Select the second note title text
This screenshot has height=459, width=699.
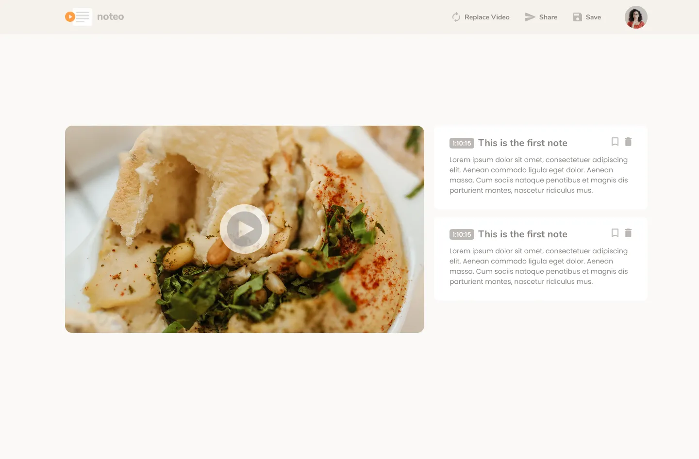coord(523,234)
